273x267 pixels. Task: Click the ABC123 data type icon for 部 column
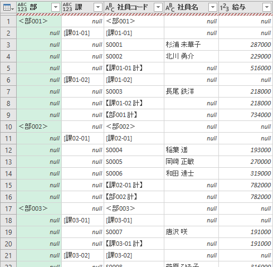(x=22, y=7)
